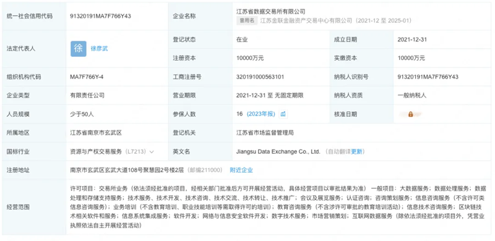Click the insured count chart icon
The width and height of the screenshot is (495, 241).
[283, 114]
